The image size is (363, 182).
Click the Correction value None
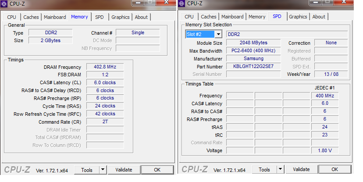point(331,43)
